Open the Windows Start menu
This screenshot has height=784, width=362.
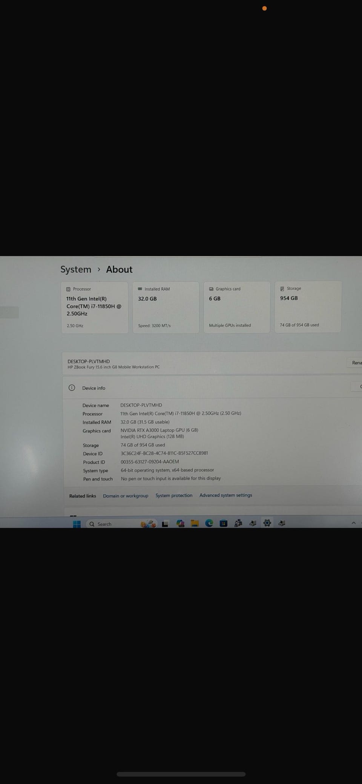[x=77, y=524]
